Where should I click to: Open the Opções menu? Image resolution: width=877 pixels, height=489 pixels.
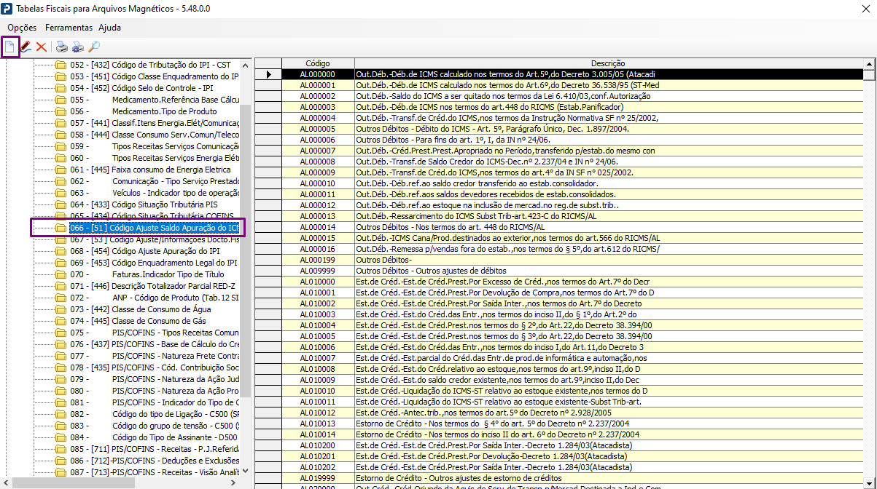22,28
